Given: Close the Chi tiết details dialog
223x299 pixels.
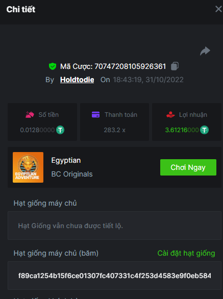Looking at the screenshot, I should pyautogui.click(x=218, y=9).
